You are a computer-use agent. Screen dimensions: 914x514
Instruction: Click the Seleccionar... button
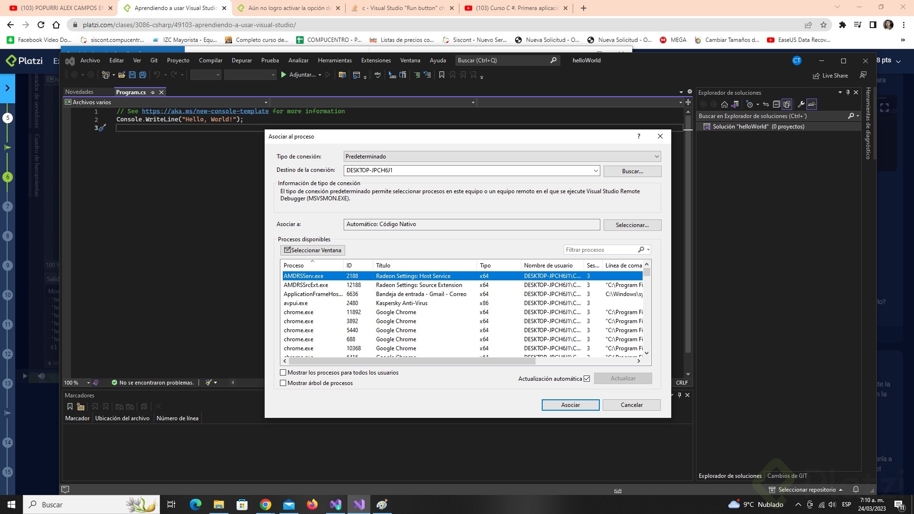(632, 225)
